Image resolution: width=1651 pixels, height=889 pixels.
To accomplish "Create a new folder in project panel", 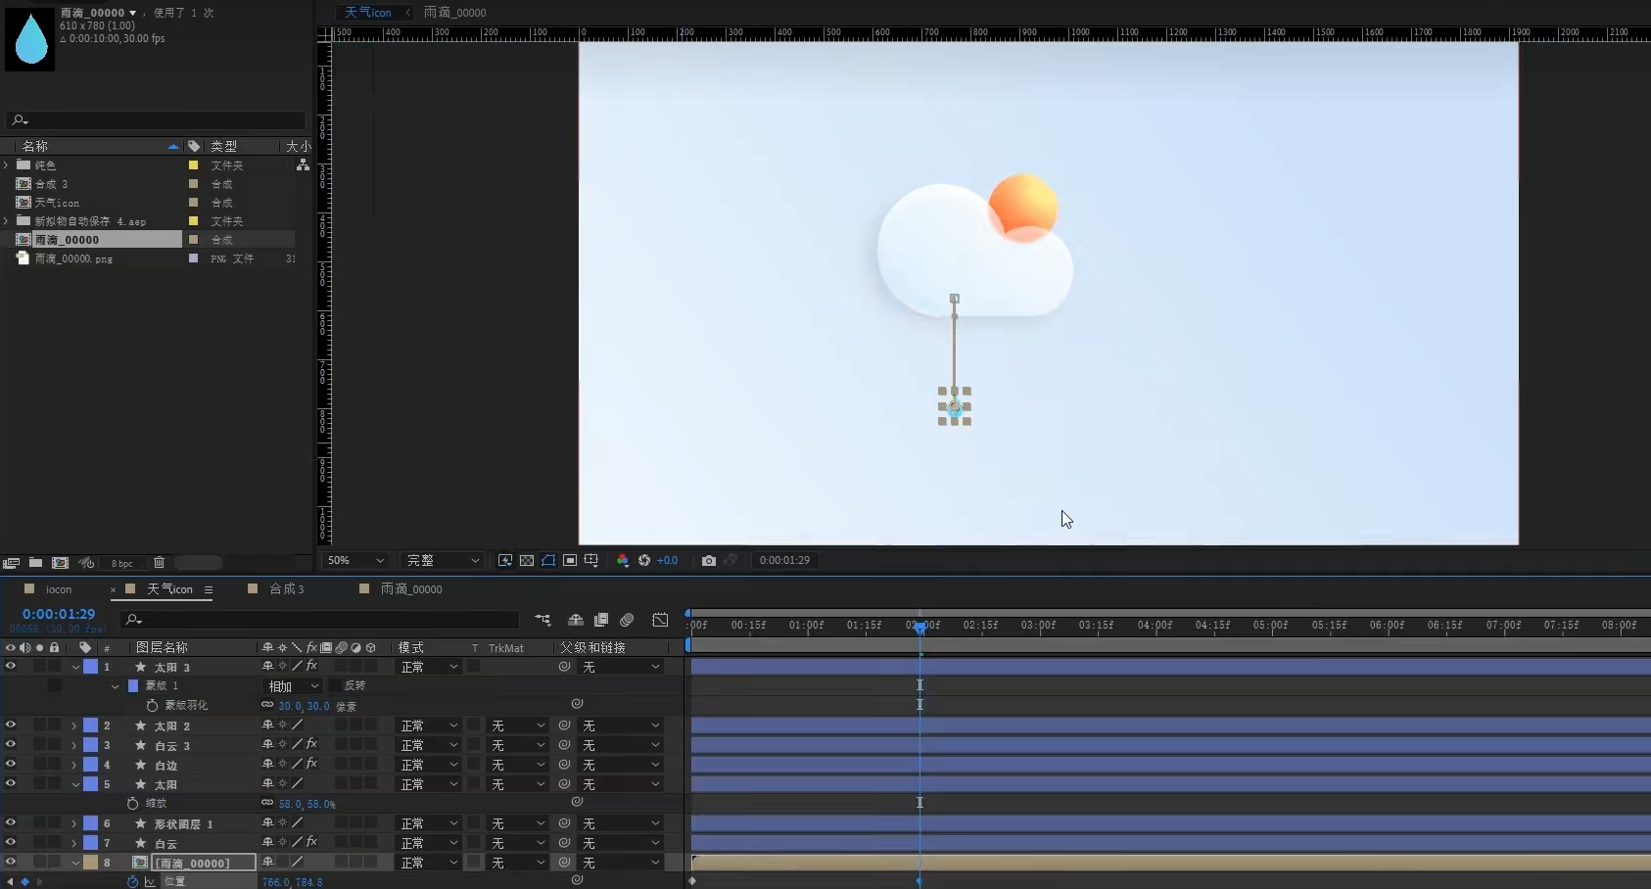I will pyautogui.click(x=35, y=563).
